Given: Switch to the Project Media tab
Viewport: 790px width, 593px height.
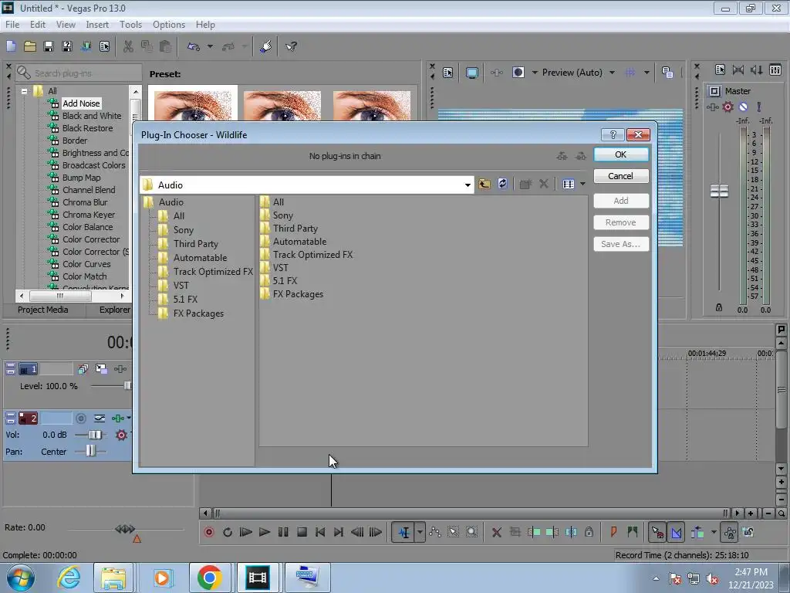Looking at the screenshot, I should (x=43, y=310).
